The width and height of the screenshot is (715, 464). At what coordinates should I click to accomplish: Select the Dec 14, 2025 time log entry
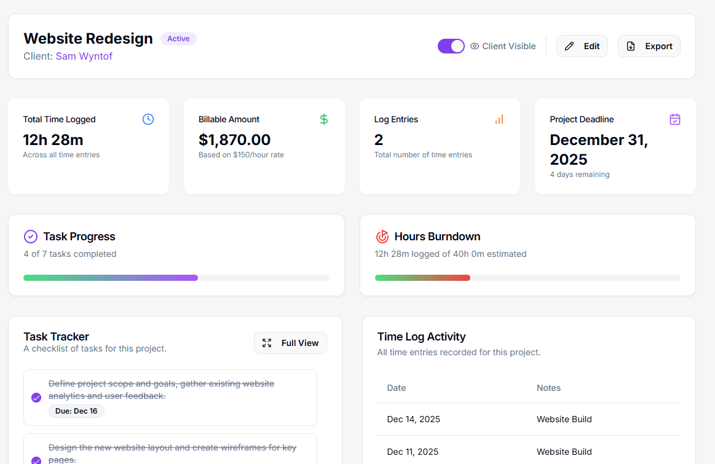pos(529,419)
